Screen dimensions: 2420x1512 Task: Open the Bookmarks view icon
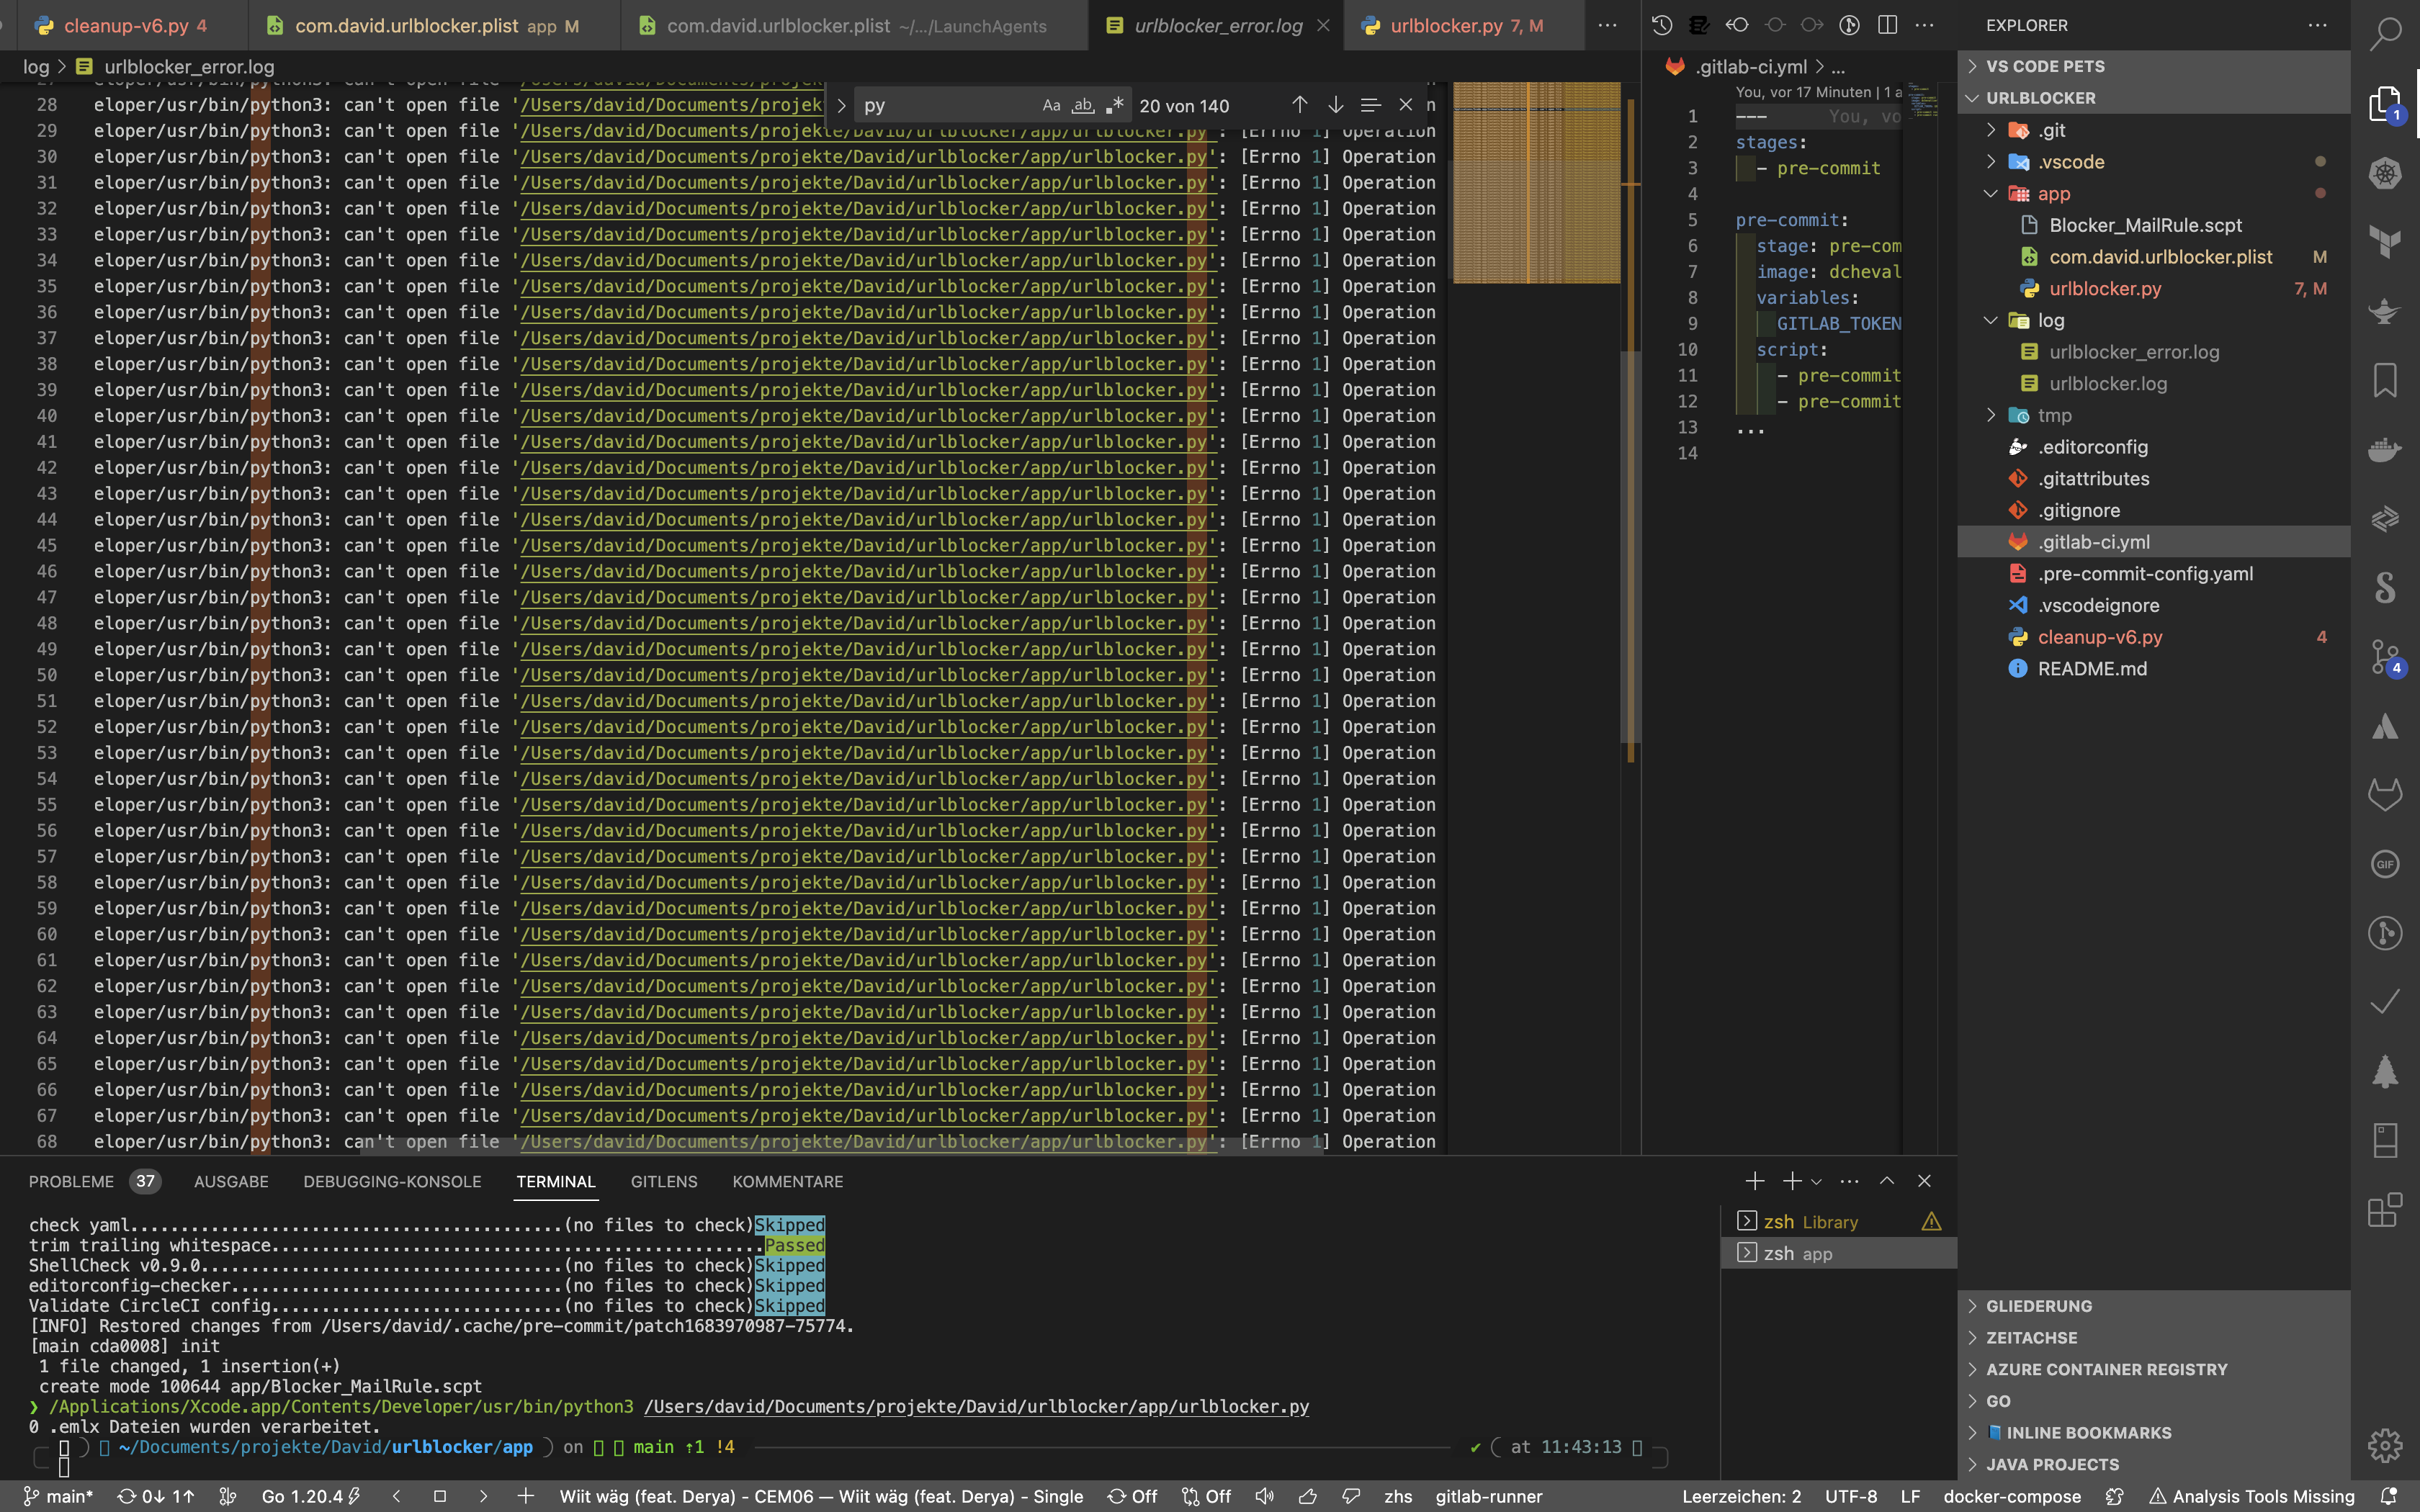tap(2385, 380)
